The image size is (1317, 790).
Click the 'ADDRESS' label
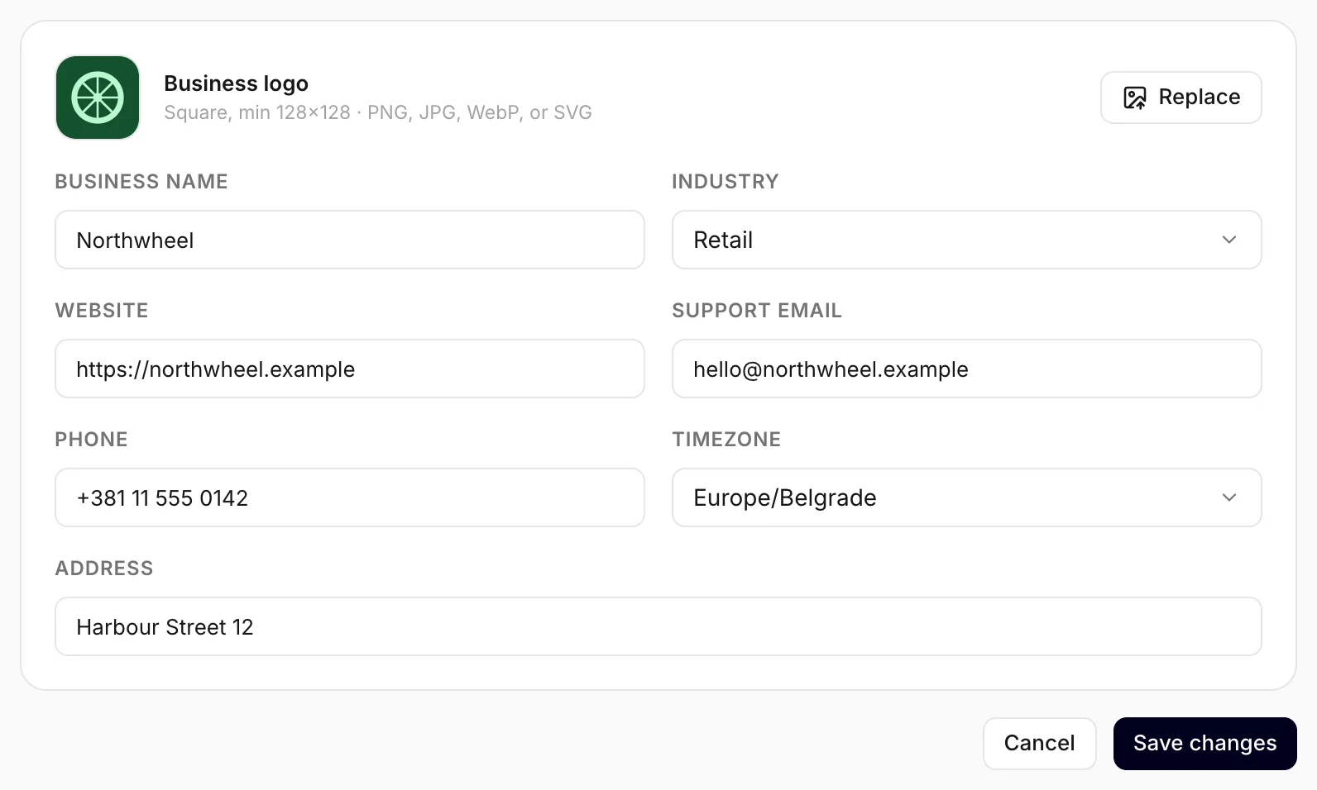(104, 569)
